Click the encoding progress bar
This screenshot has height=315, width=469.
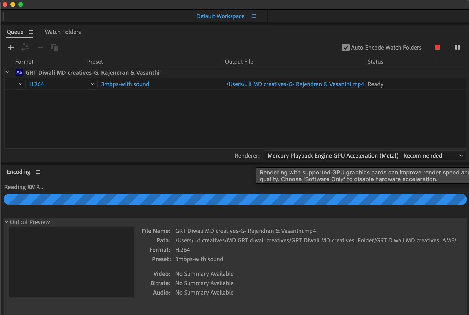coord(235,199)
